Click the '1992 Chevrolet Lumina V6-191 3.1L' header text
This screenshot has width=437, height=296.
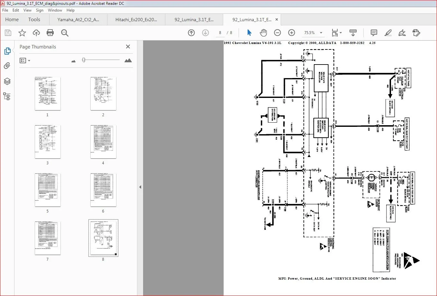(x=253, y=43)
